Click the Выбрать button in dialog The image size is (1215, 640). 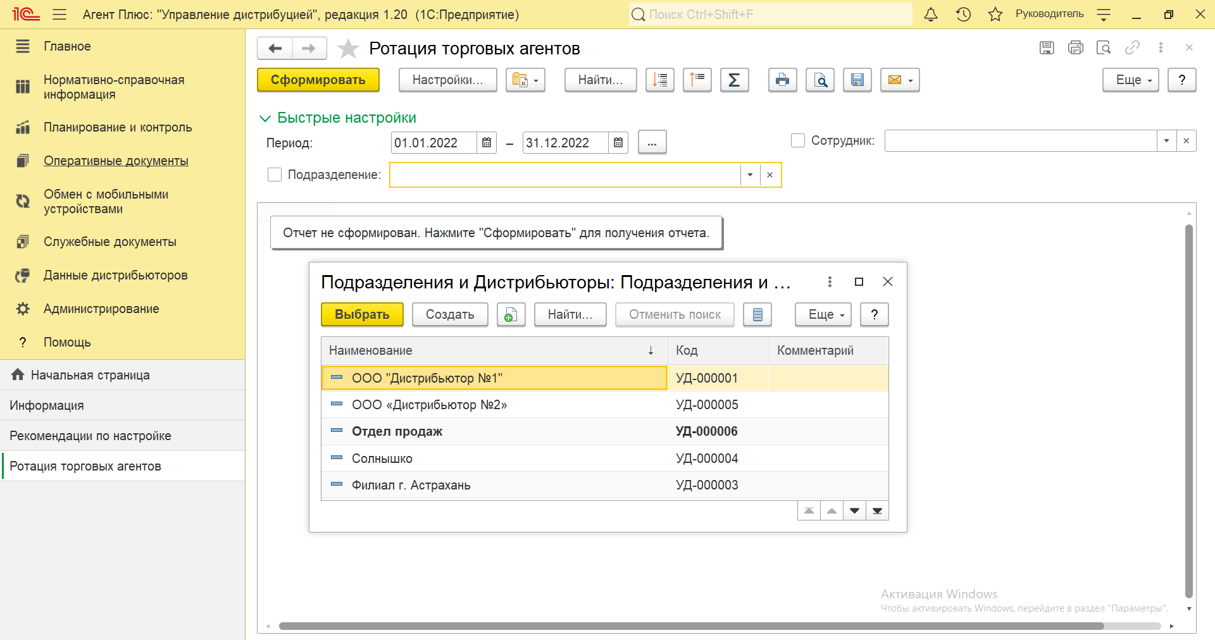tap(362, 314)
